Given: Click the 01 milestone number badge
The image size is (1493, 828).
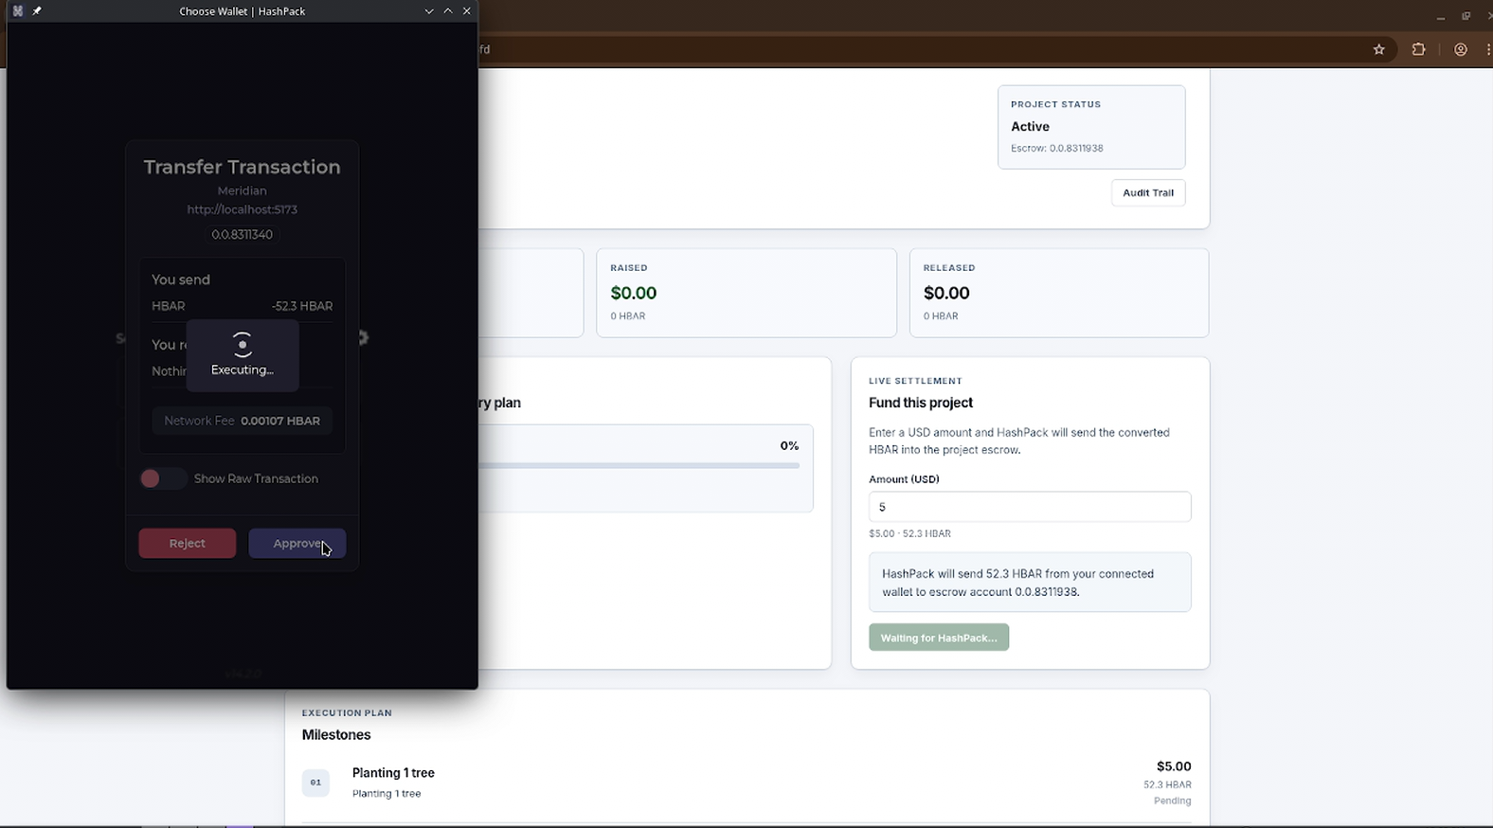Looking at the screenshot, I should point(315,783).
